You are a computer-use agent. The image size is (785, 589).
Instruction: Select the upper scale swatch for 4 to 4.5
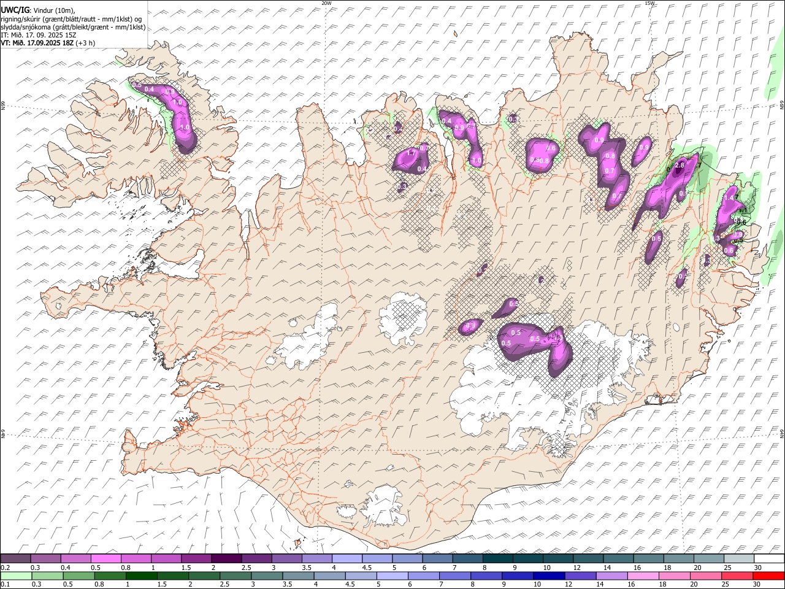tap(347, 558)
